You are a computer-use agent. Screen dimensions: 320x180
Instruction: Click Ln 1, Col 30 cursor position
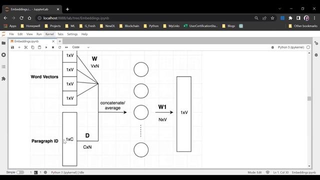coord(281,172)
